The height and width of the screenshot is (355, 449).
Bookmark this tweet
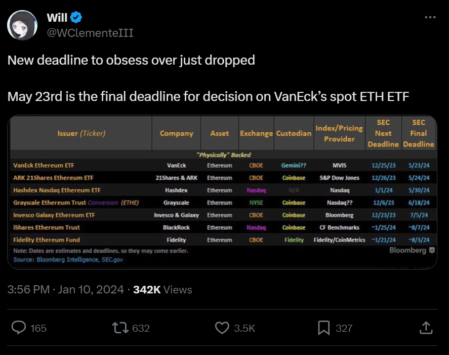323,328
